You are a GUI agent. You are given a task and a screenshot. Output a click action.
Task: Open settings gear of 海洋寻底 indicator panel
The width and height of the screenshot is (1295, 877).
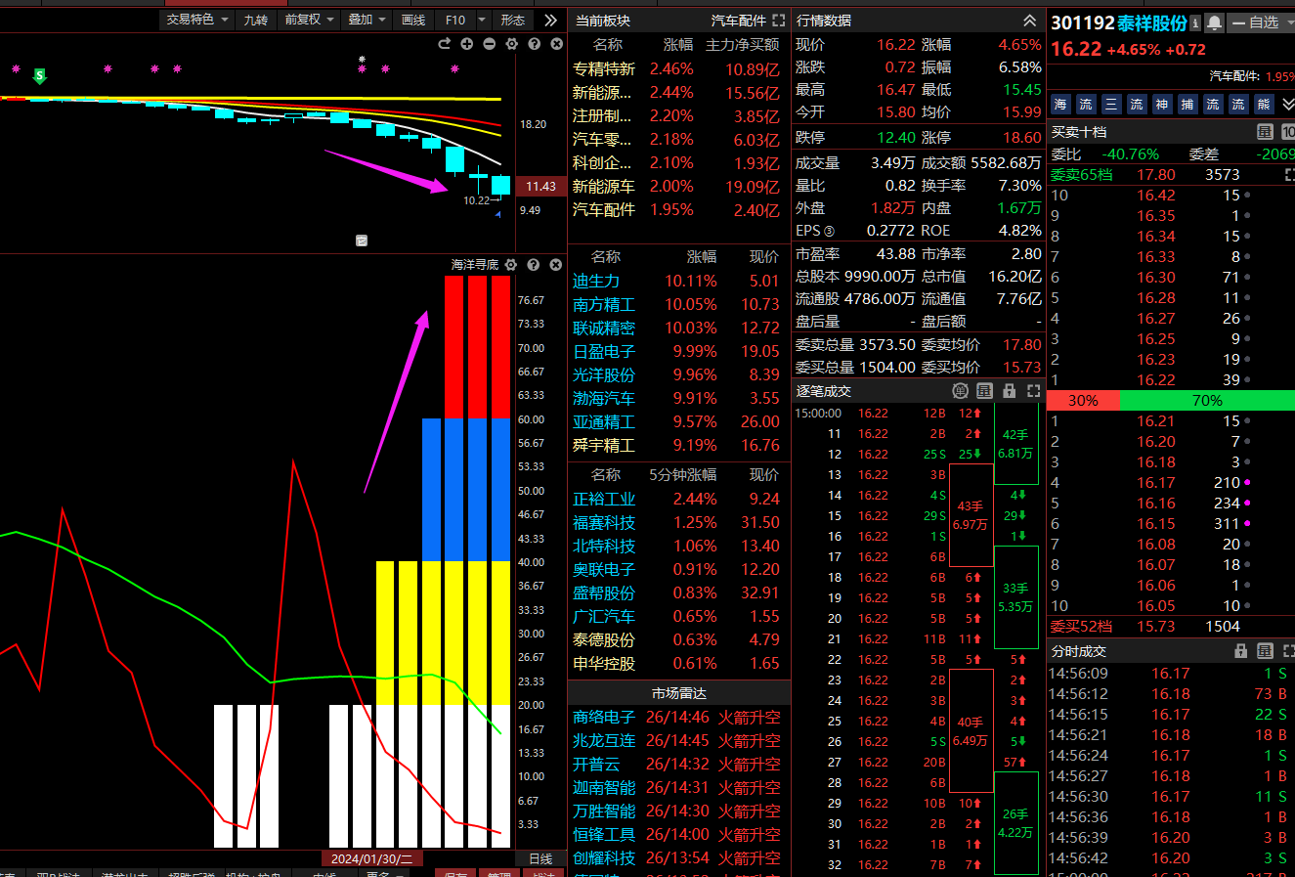(x=511, y=265)
